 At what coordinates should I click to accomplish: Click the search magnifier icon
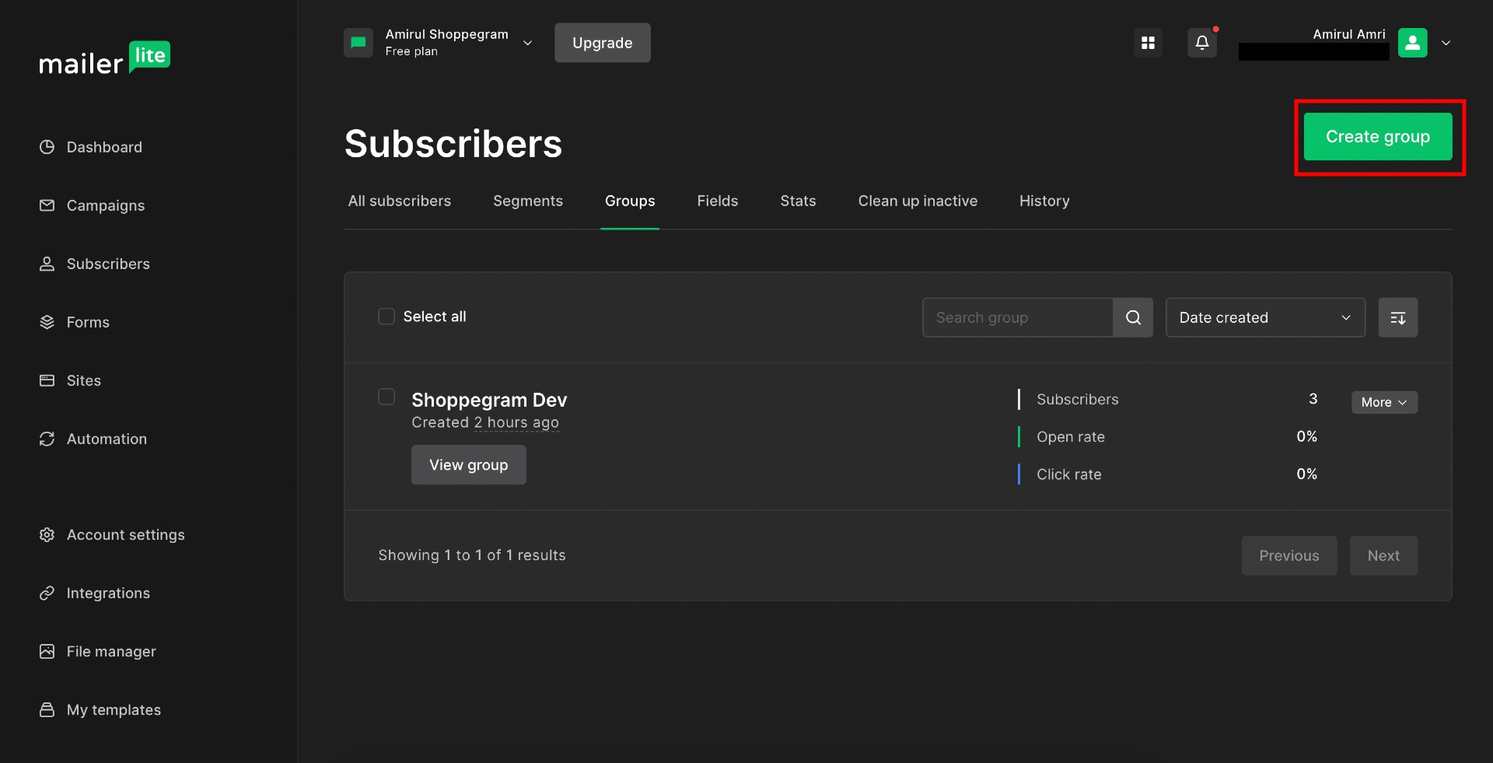click(x=1133, y=317)
